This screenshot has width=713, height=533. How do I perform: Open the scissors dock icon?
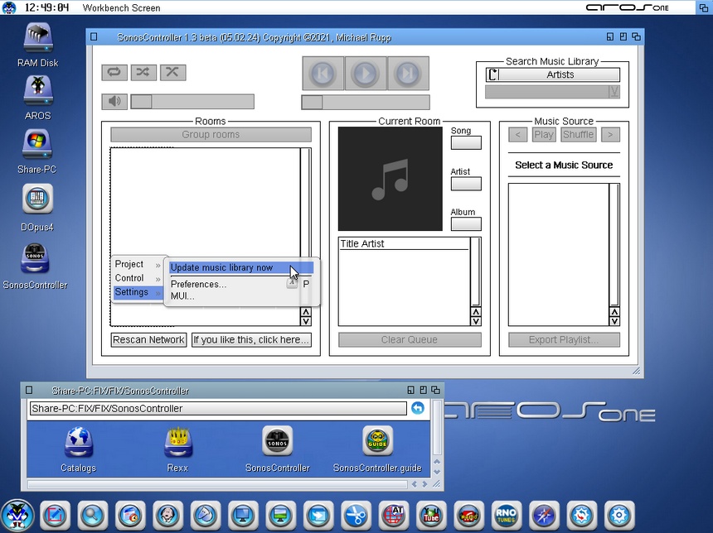coord(356,516)
